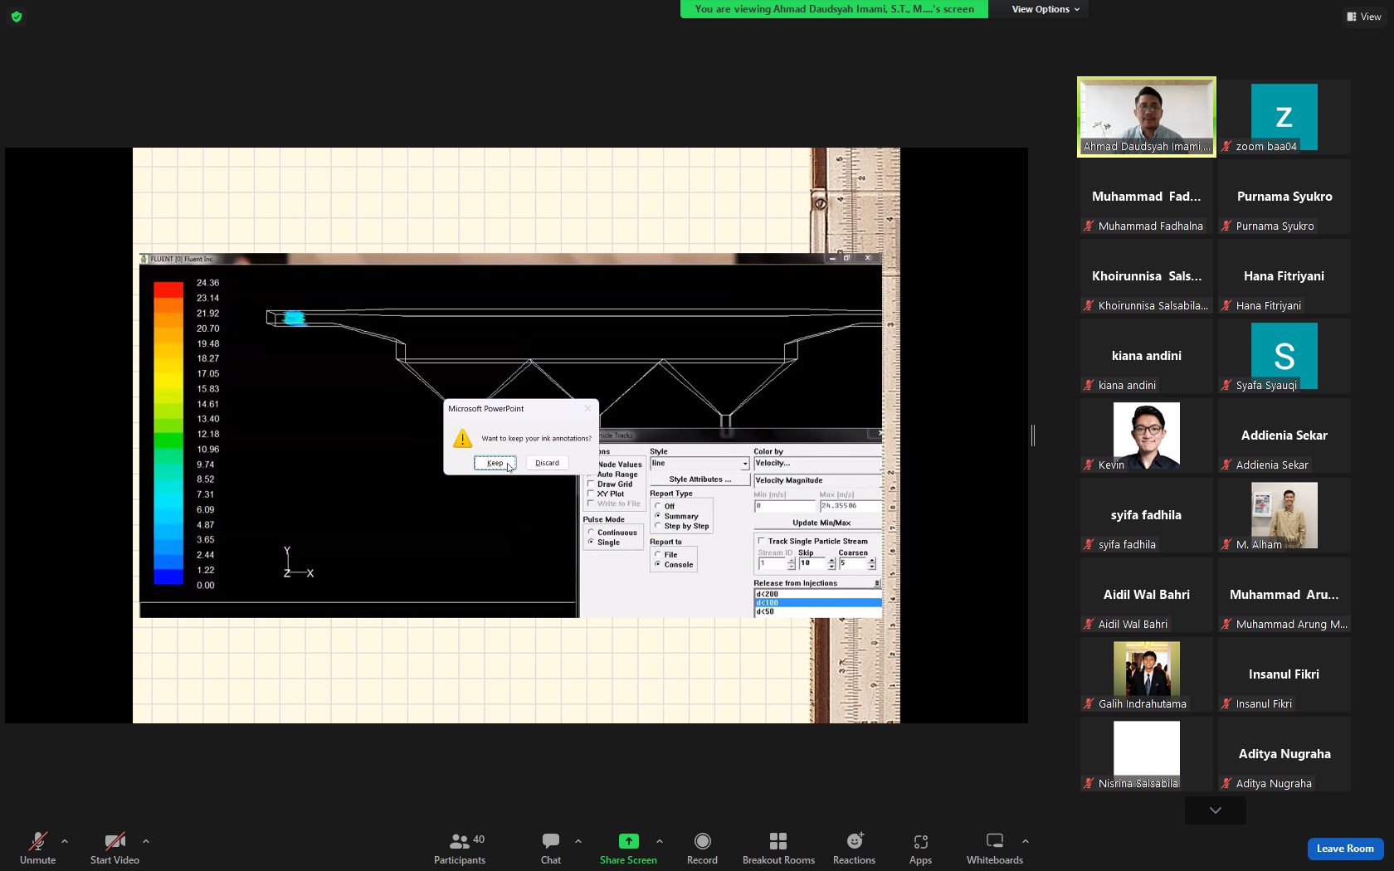Image resolution: width=1394 pixels, height=871 pixels.
Task: Open Breakout Rooms
Action: (778, 848)
